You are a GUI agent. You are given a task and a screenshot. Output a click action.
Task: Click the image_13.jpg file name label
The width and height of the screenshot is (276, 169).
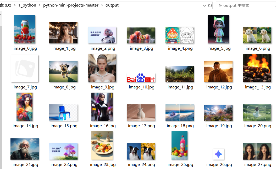pos(258,87)
